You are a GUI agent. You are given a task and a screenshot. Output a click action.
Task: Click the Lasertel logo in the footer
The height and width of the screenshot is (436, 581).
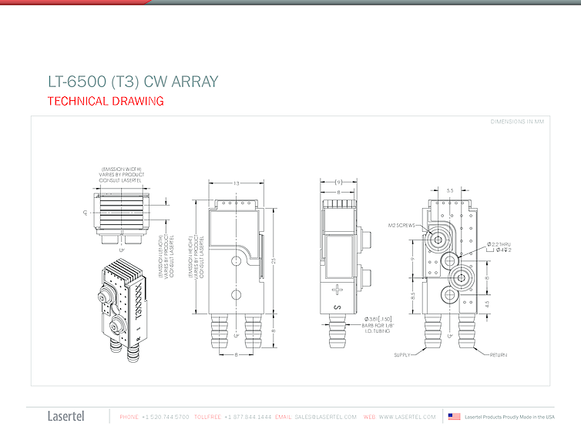(66, 417)
